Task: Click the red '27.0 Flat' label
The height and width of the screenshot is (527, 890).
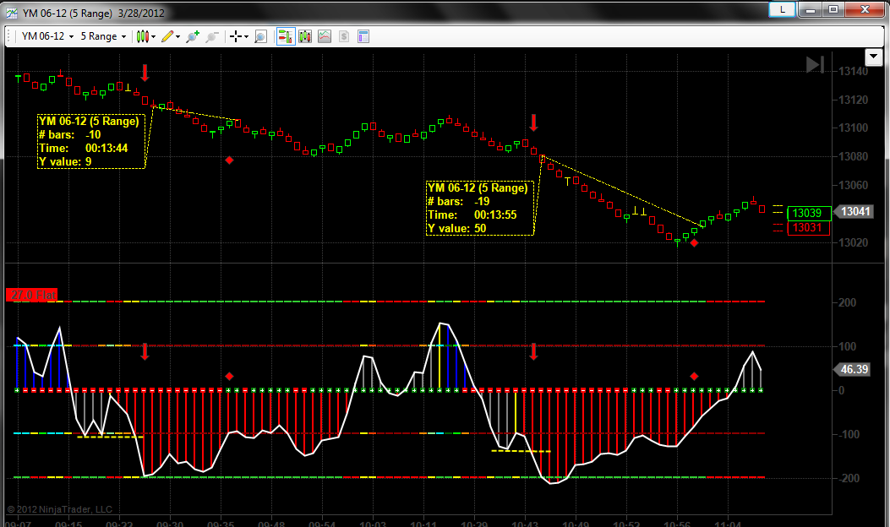Action: (32, 295)
